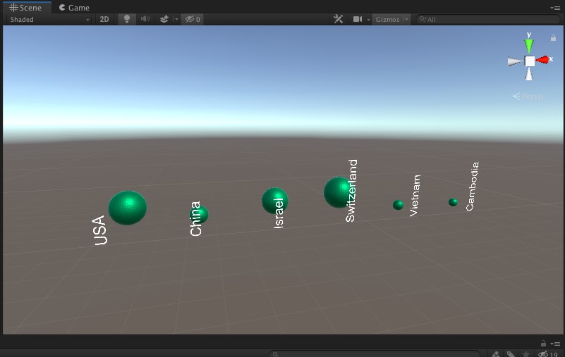Open the Scene tab options menu at top right
The image size is (565, 357).
pyautogui.click(x=555, y=8)
